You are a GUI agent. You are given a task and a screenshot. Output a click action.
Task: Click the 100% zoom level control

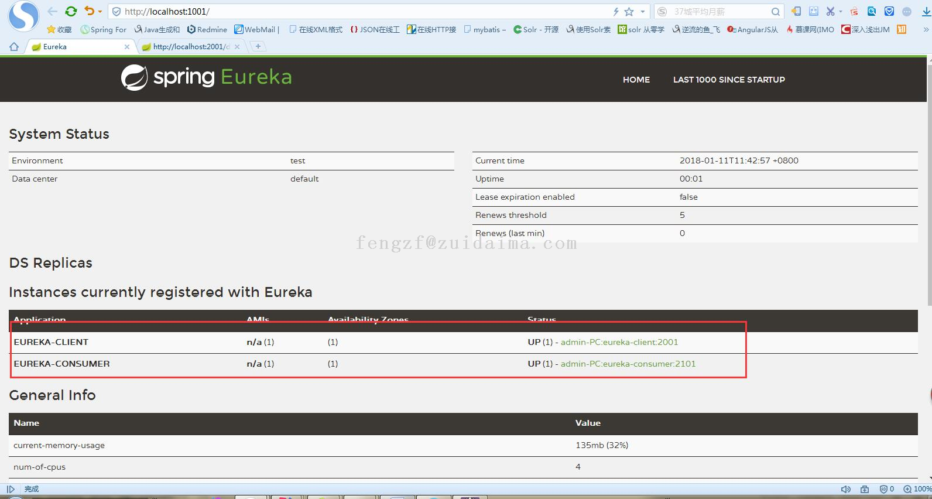tap(917, 489)
